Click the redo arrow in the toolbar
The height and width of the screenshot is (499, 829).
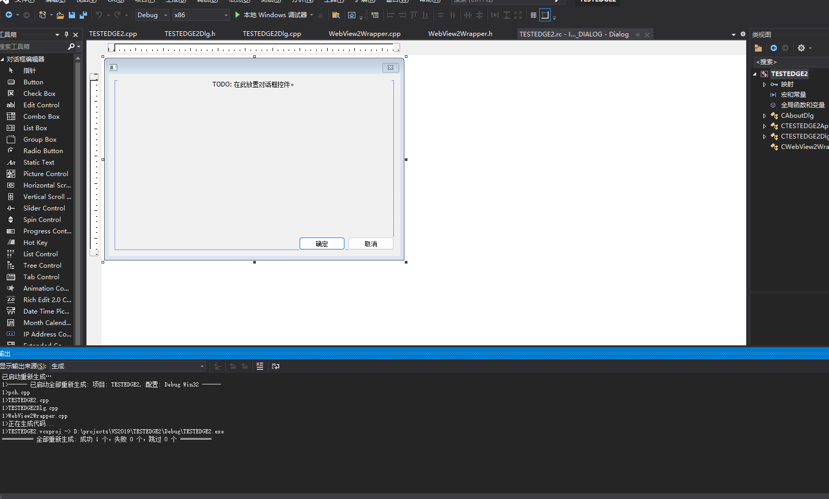coord(117,15)
